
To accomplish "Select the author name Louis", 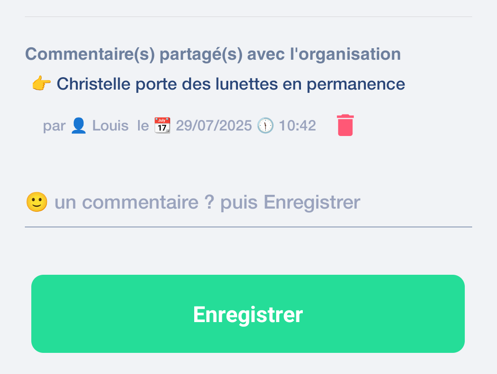I will [x=110, y=125].
